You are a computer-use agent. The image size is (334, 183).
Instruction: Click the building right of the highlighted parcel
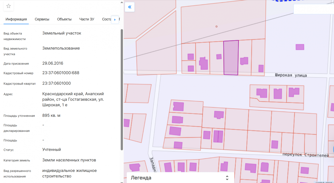click(x=244, y=61)
